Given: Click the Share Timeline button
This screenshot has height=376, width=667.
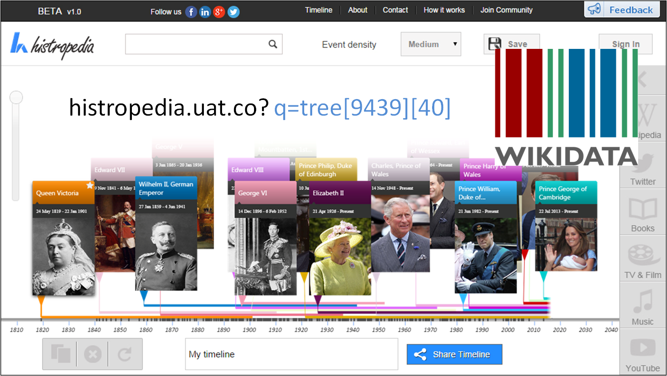Looking at the screenshot, I should click(x=454, y=354).
